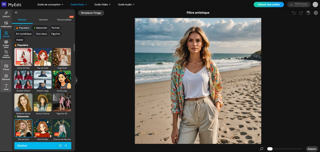Collapse the left filter panel
This screenshot has height=152, width=320.
pos(76,80)
